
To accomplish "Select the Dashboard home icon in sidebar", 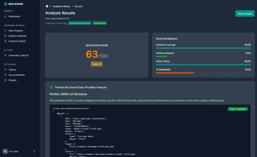I will pos(5,16).
